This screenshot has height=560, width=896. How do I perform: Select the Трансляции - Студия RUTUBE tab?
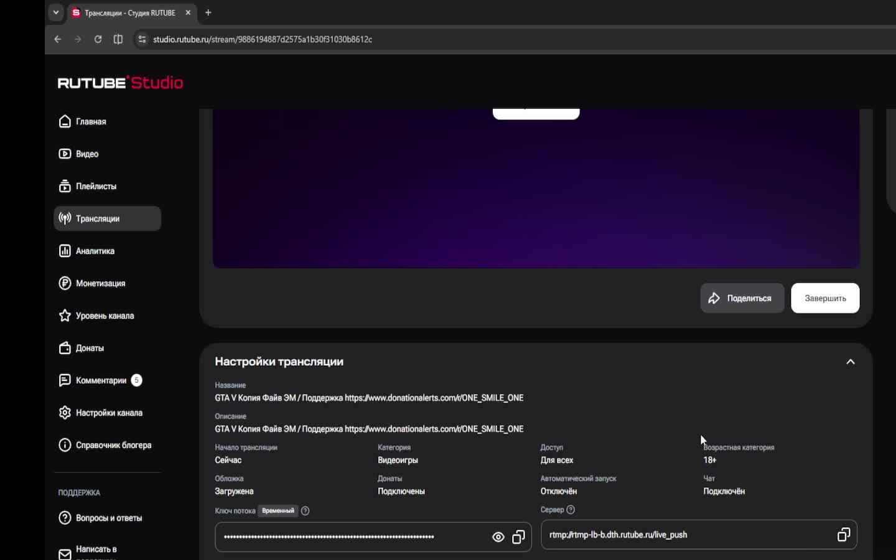131,12
